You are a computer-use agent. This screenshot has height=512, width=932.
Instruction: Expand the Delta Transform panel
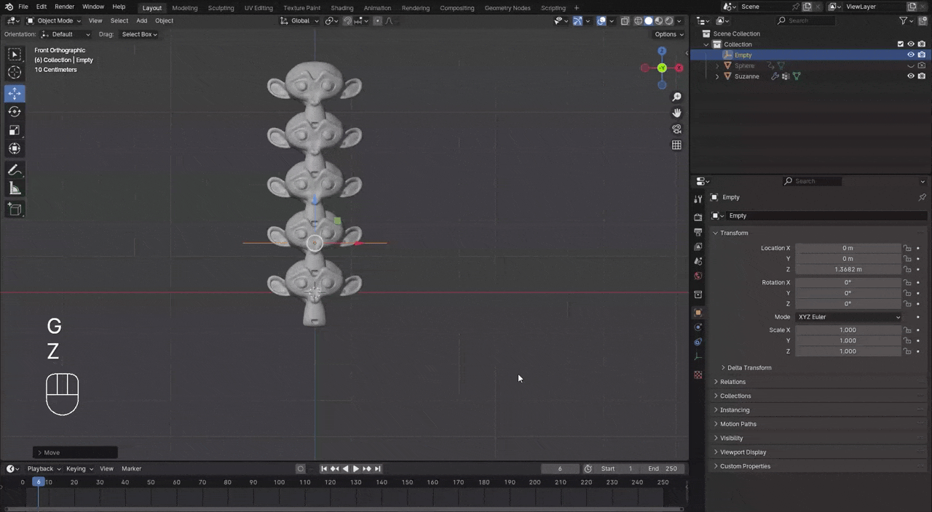point(749,368)
